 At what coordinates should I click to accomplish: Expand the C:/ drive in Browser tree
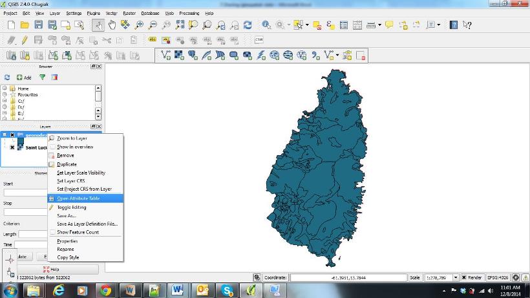pos(5,101)
